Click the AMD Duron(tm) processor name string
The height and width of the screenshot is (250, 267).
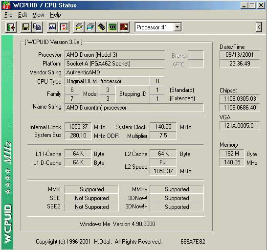pos(134,108)
